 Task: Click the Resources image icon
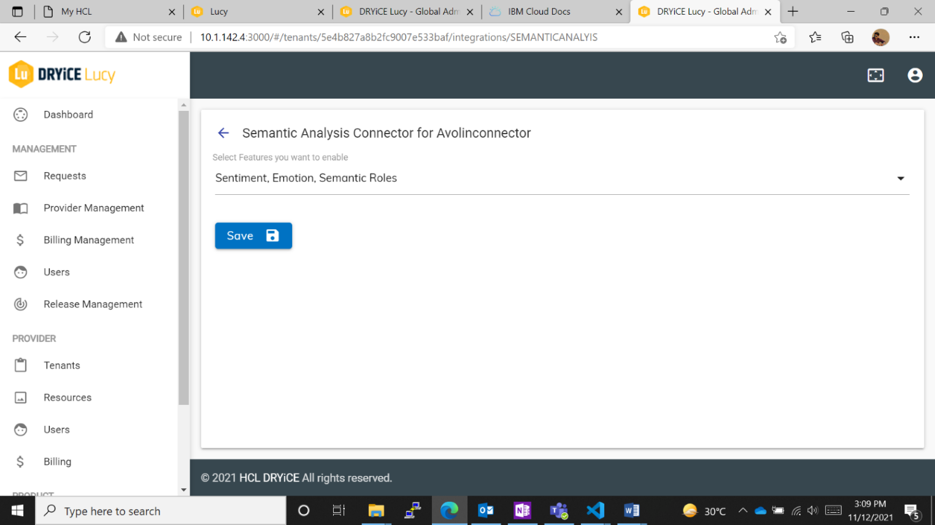pyautogui.click(x=21, y=398)
